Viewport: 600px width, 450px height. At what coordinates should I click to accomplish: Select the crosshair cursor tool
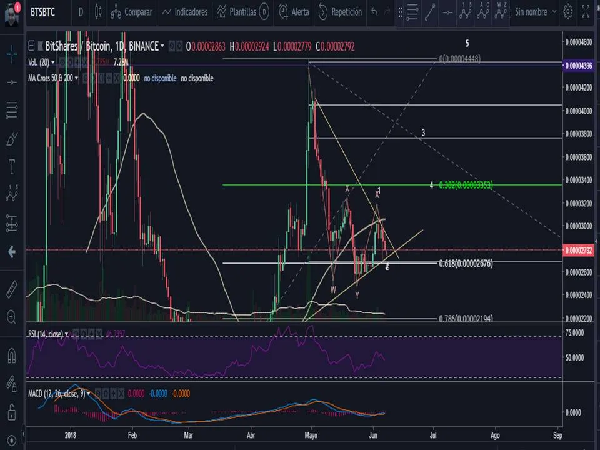[12, 54]
